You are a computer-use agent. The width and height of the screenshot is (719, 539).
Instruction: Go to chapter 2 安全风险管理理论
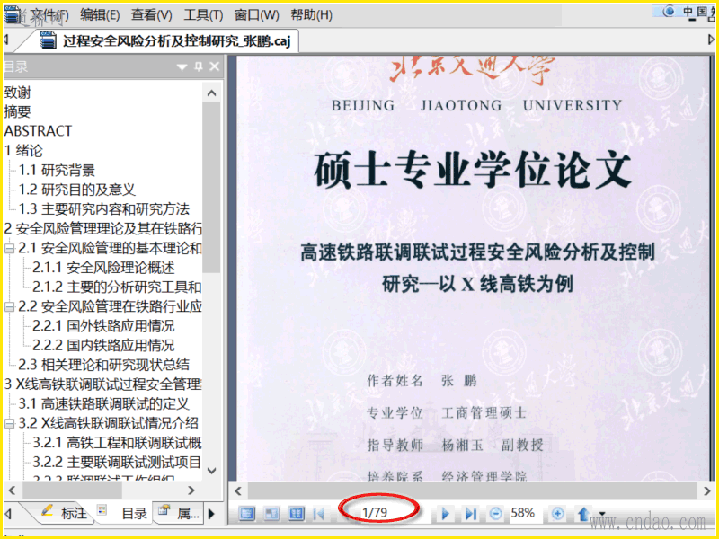pos(103,228)
